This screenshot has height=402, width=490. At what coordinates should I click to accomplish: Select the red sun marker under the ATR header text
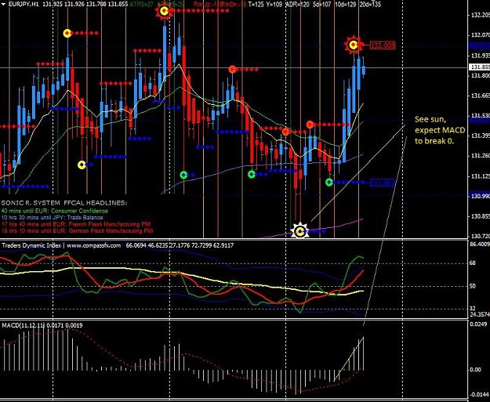click(165, 11)
